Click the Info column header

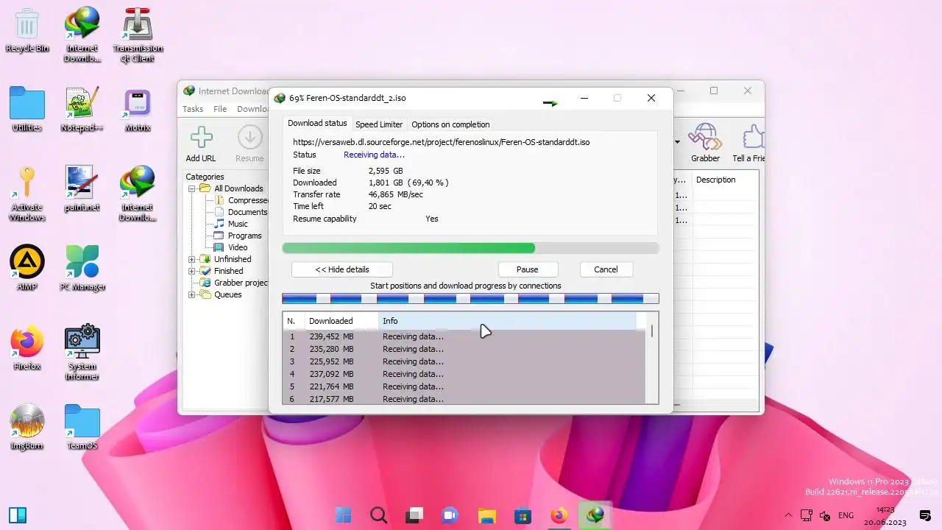coord(507,321)
